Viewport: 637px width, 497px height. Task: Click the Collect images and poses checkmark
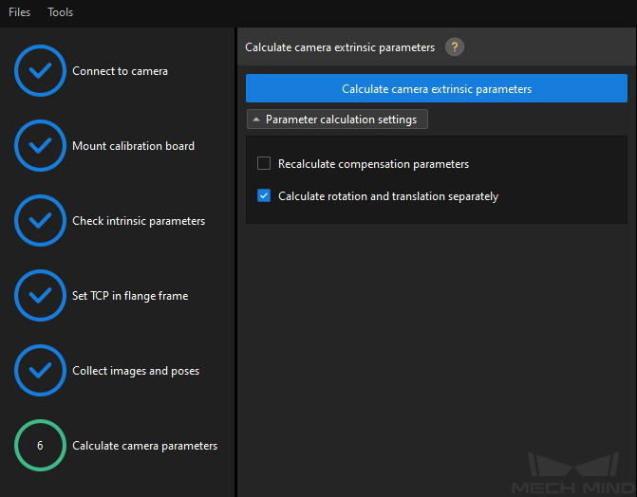(40, 370)
